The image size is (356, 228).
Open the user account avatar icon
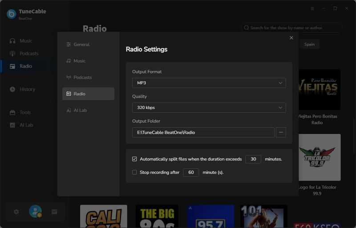(36, 211)
